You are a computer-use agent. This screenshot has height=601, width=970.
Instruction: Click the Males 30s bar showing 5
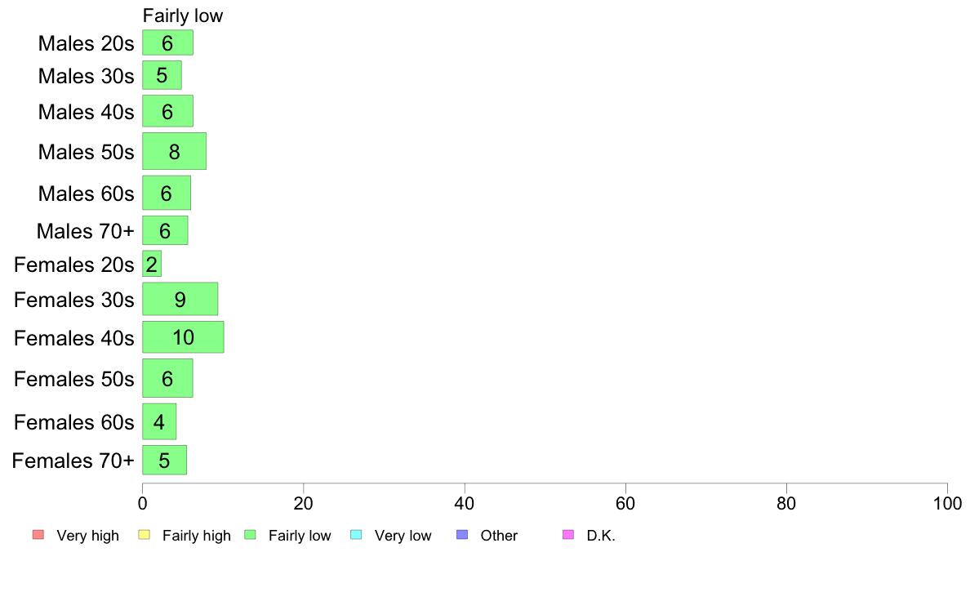[x=162, y=75]
